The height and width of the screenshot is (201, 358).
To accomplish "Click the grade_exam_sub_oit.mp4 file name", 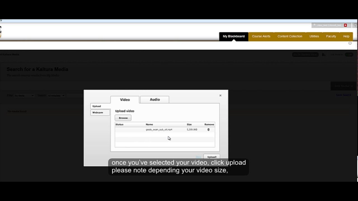I will pyautogui.click(x=159, y=130).
